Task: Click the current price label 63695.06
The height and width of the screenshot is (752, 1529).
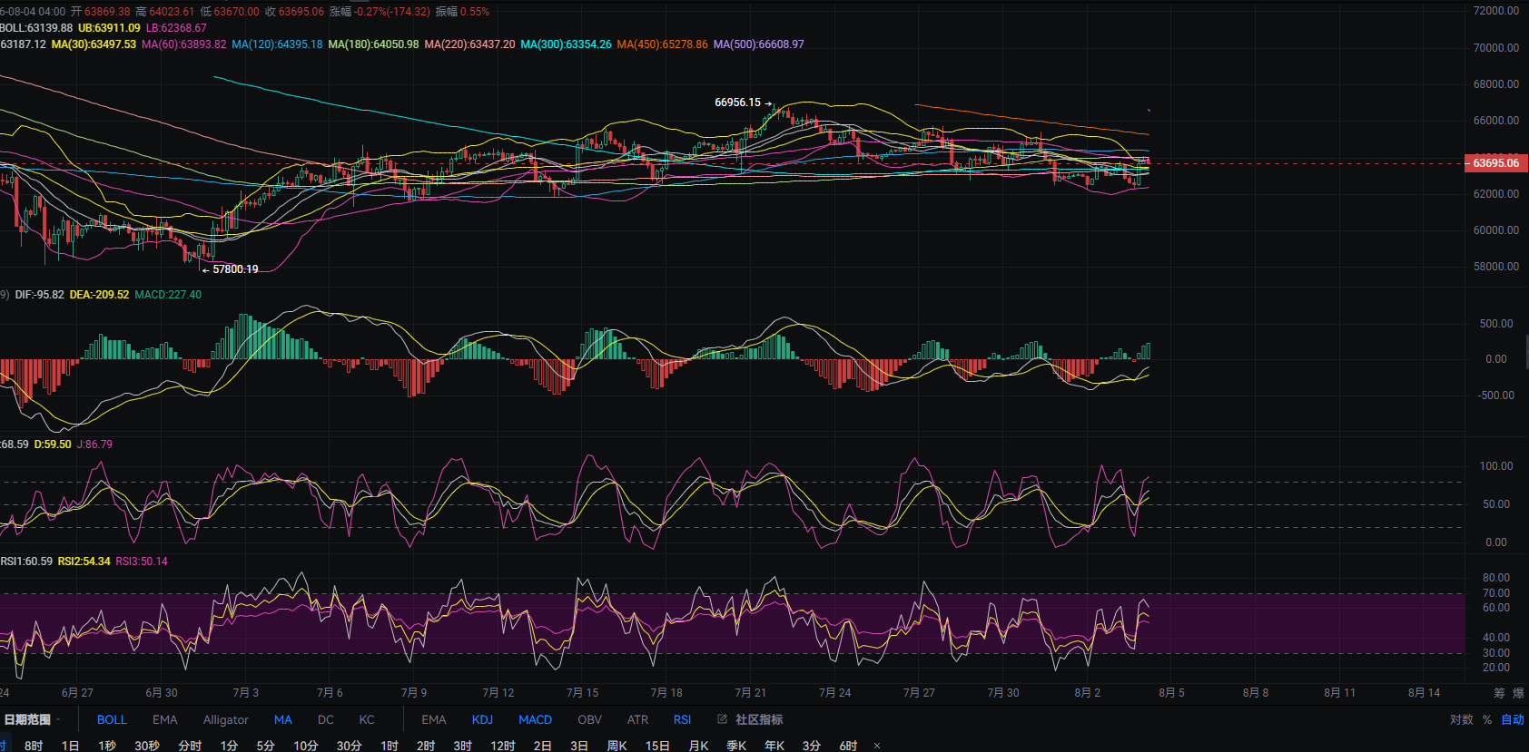Action: [1494, 163]
